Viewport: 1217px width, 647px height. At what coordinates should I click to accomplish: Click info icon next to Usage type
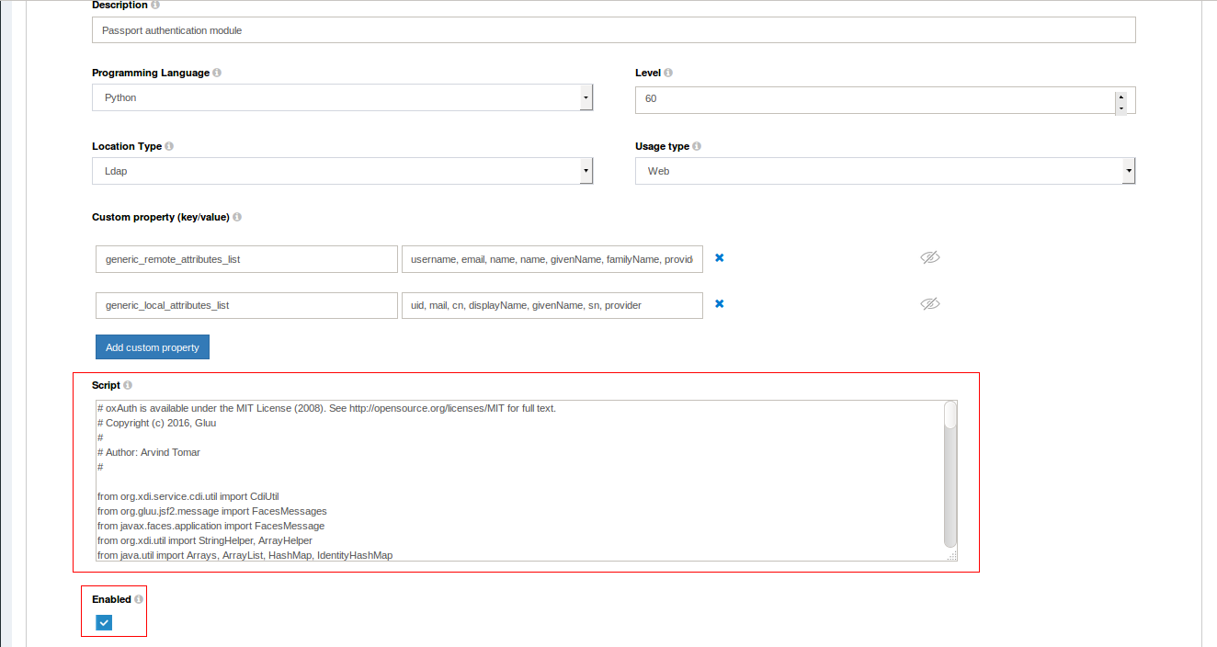click(697, 146)
